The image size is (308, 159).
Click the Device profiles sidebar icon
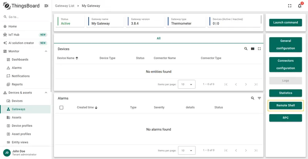click(x=8, y=126)
